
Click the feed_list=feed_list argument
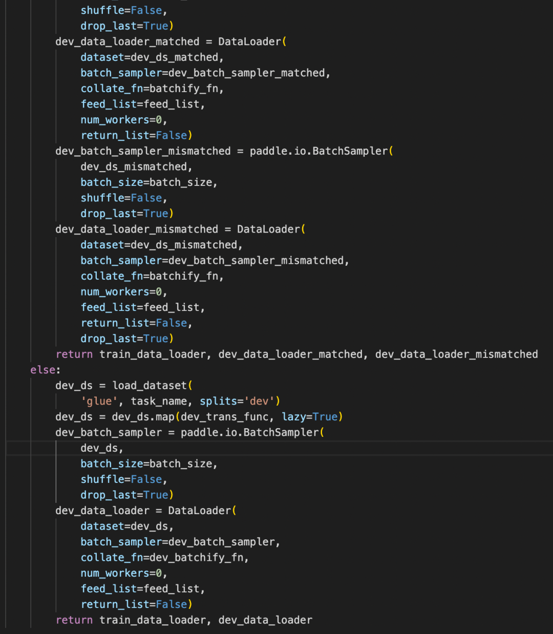click(x=141, y=588)
